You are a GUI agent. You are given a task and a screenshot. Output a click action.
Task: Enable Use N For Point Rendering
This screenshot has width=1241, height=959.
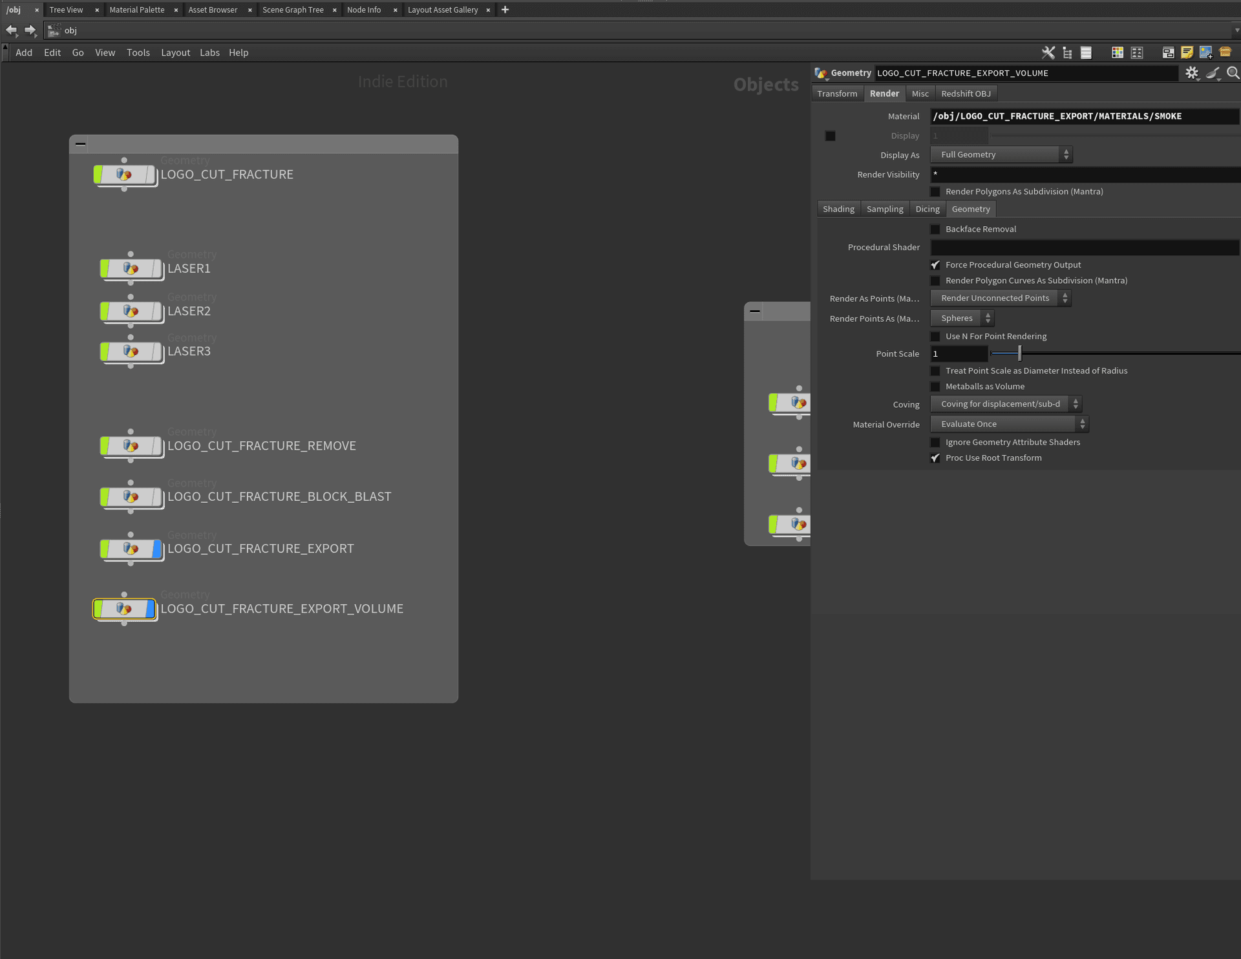pos(935,337)
